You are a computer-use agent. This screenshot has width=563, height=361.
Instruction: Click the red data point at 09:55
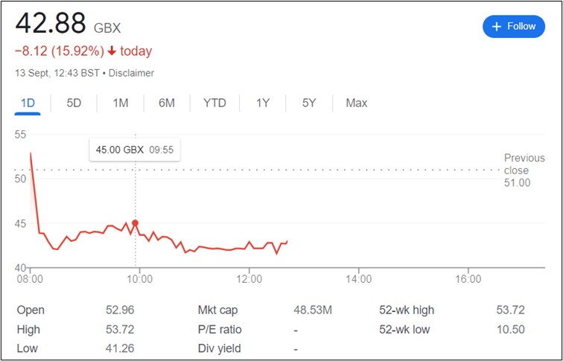[x=135, y=223]
